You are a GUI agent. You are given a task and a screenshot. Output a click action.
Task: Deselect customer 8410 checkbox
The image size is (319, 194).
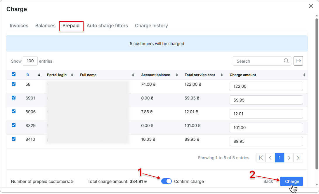tap(13, 139)
